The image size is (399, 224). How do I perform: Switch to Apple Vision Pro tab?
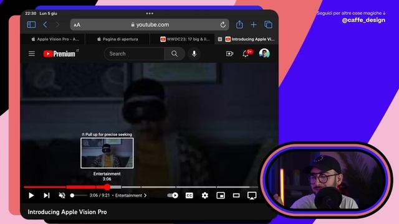pos(55,39)
